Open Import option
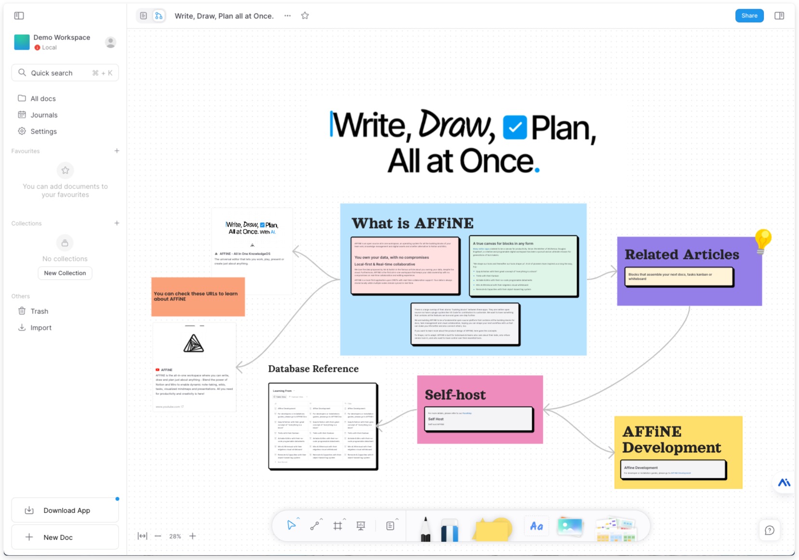799x560 pixels. coord(65,328)
